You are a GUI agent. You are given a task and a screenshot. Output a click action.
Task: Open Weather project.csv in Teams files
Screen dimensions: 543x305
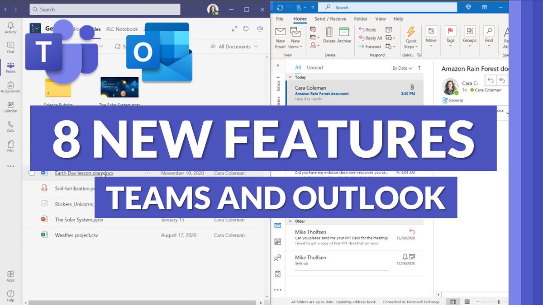[x=76, y=235]
